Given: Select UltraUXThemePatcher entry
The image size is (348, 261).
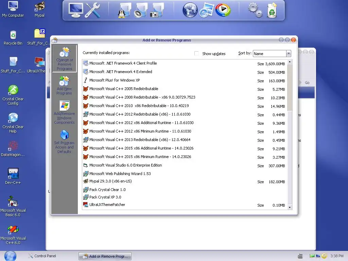Looking at the screenshot, I should tap(185, 205).
